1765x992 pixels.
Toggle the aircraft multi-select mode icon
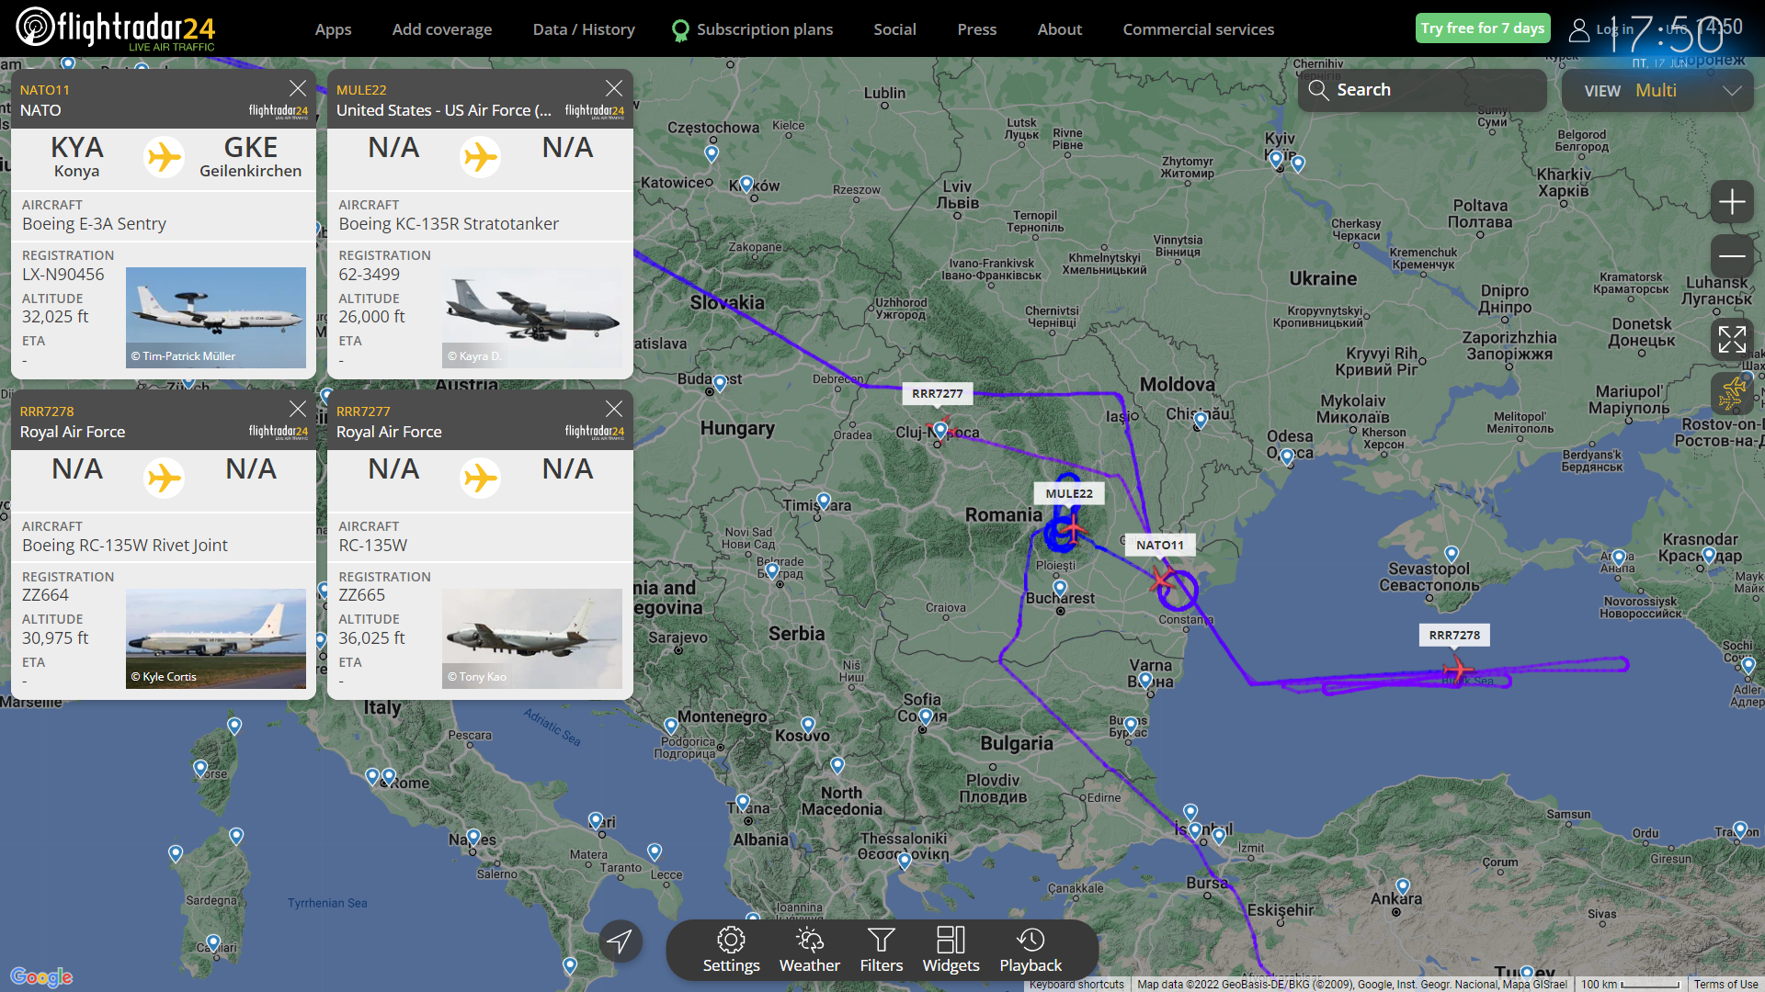tap(1732, 394)
